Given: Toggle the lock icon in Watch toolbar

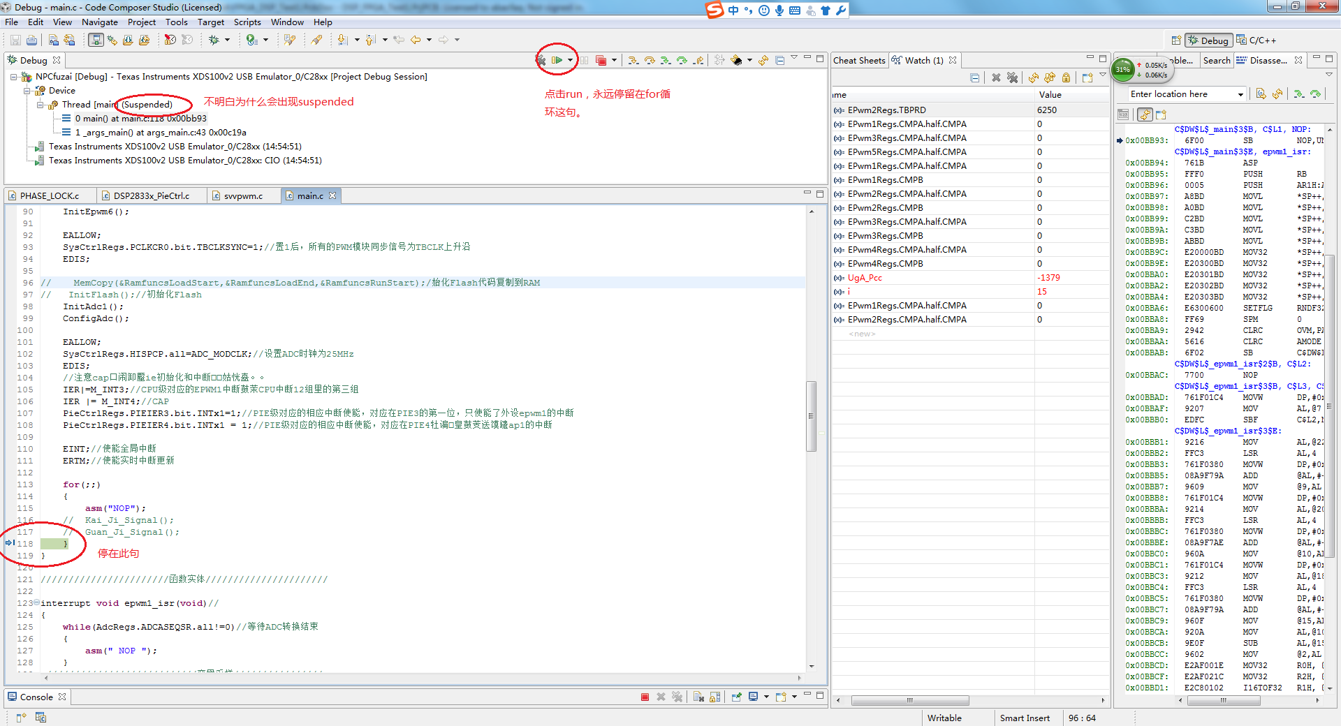Looking at the screenshot, I should point(1066,77).
